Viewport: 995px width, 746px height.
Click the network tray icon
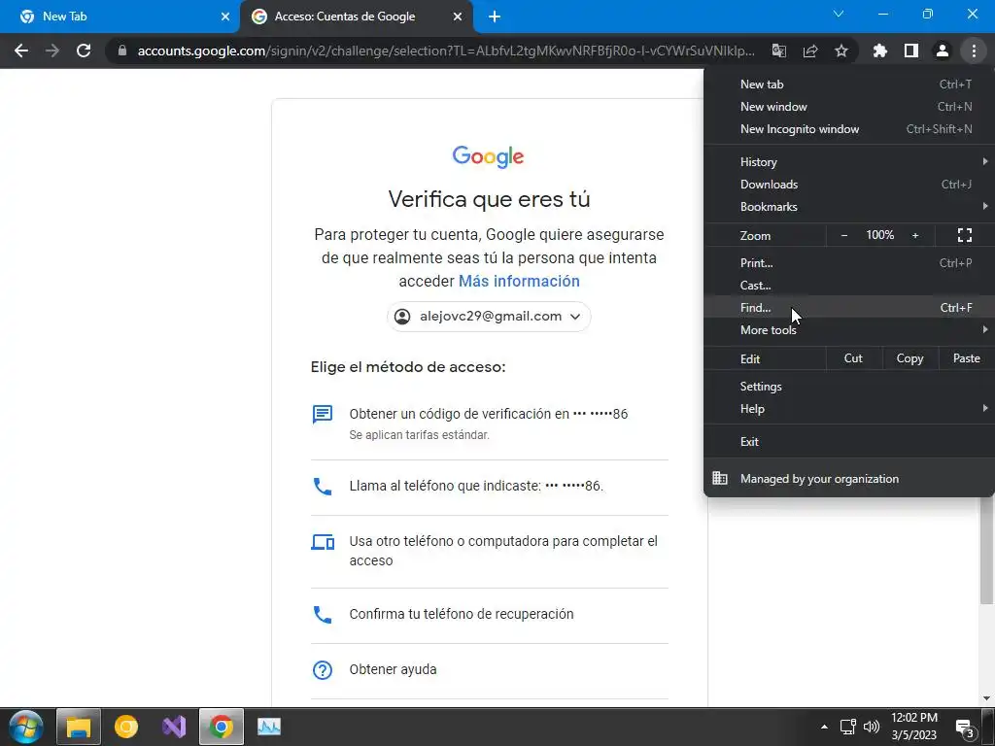point(847,727)
